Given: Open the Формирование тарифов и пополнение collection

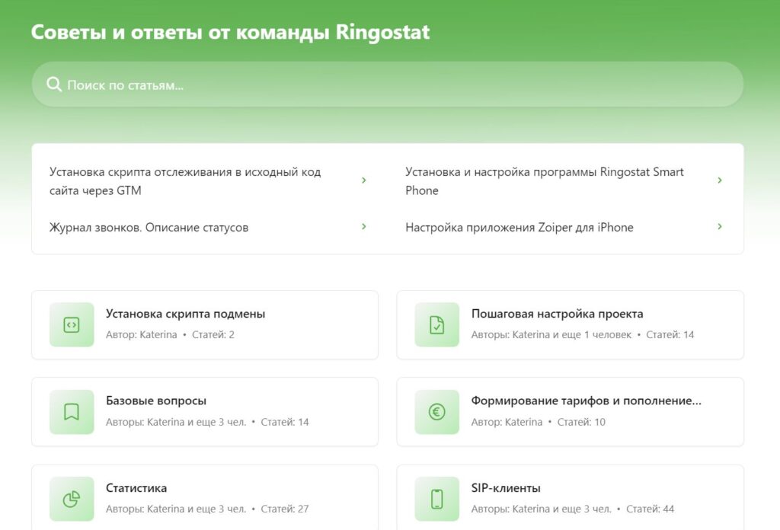Looking at the screenshot, I should 570,412.
